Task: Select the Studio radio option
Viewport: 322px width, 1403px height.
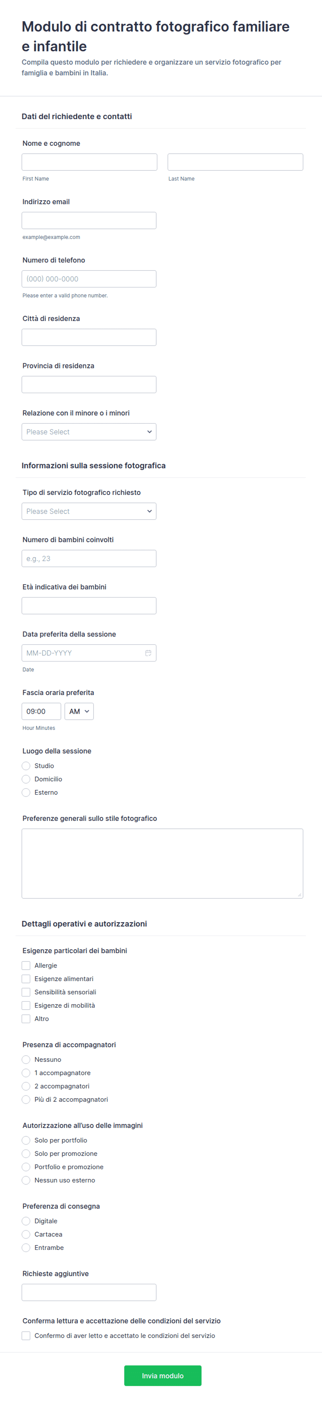Action: (x=26, y=765)
